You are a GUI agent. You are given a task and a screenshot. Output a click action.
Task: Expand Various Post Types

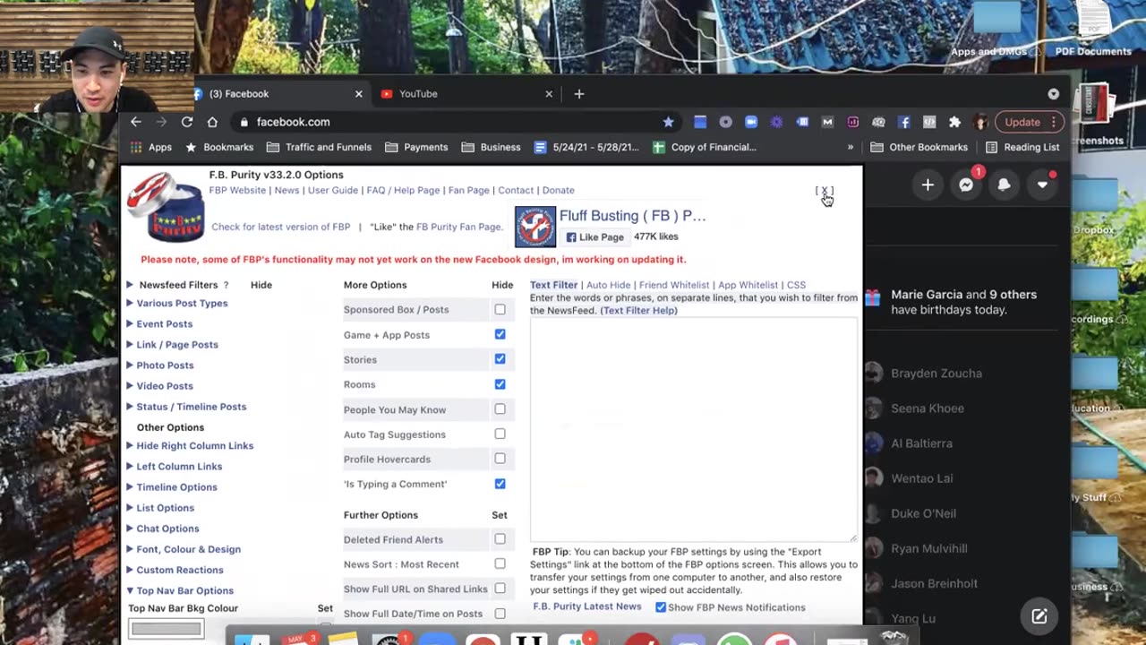coord(182,303)
